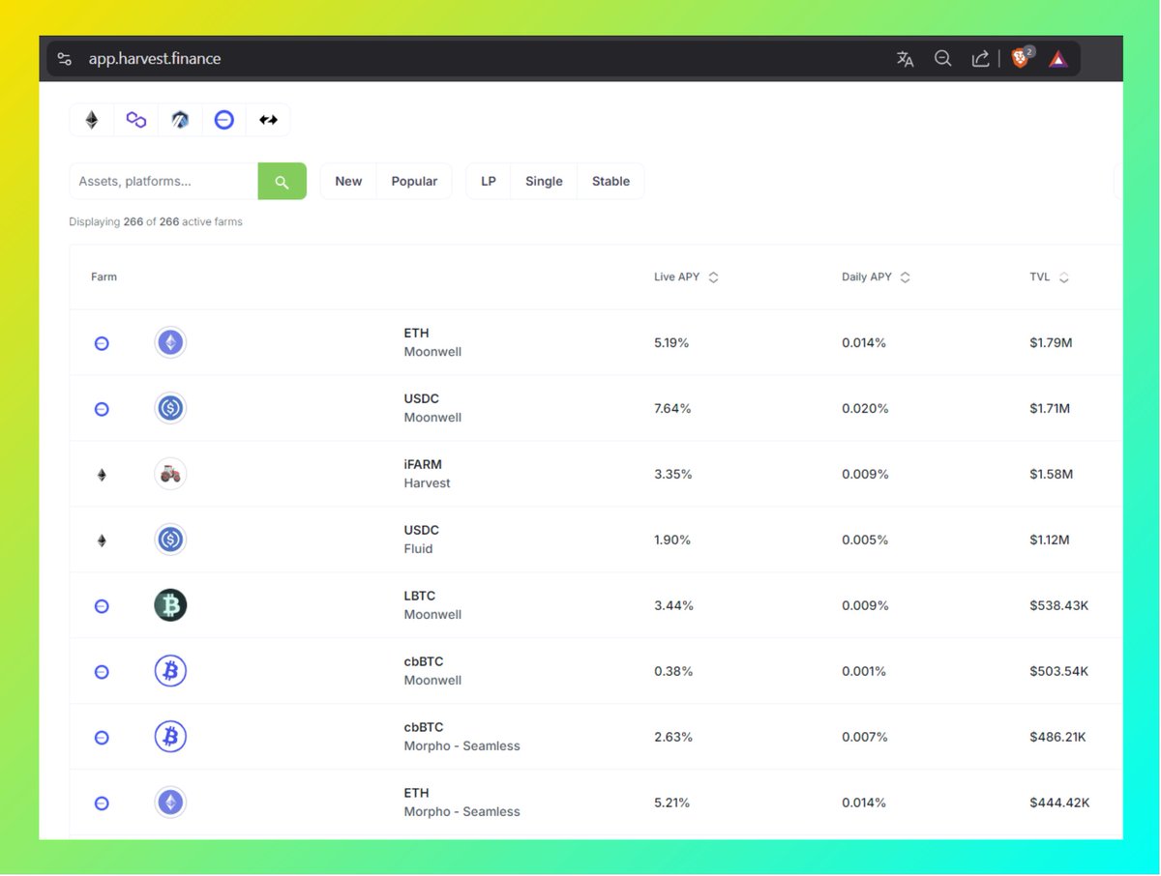Sort farms by Live APY

point(686,277)
